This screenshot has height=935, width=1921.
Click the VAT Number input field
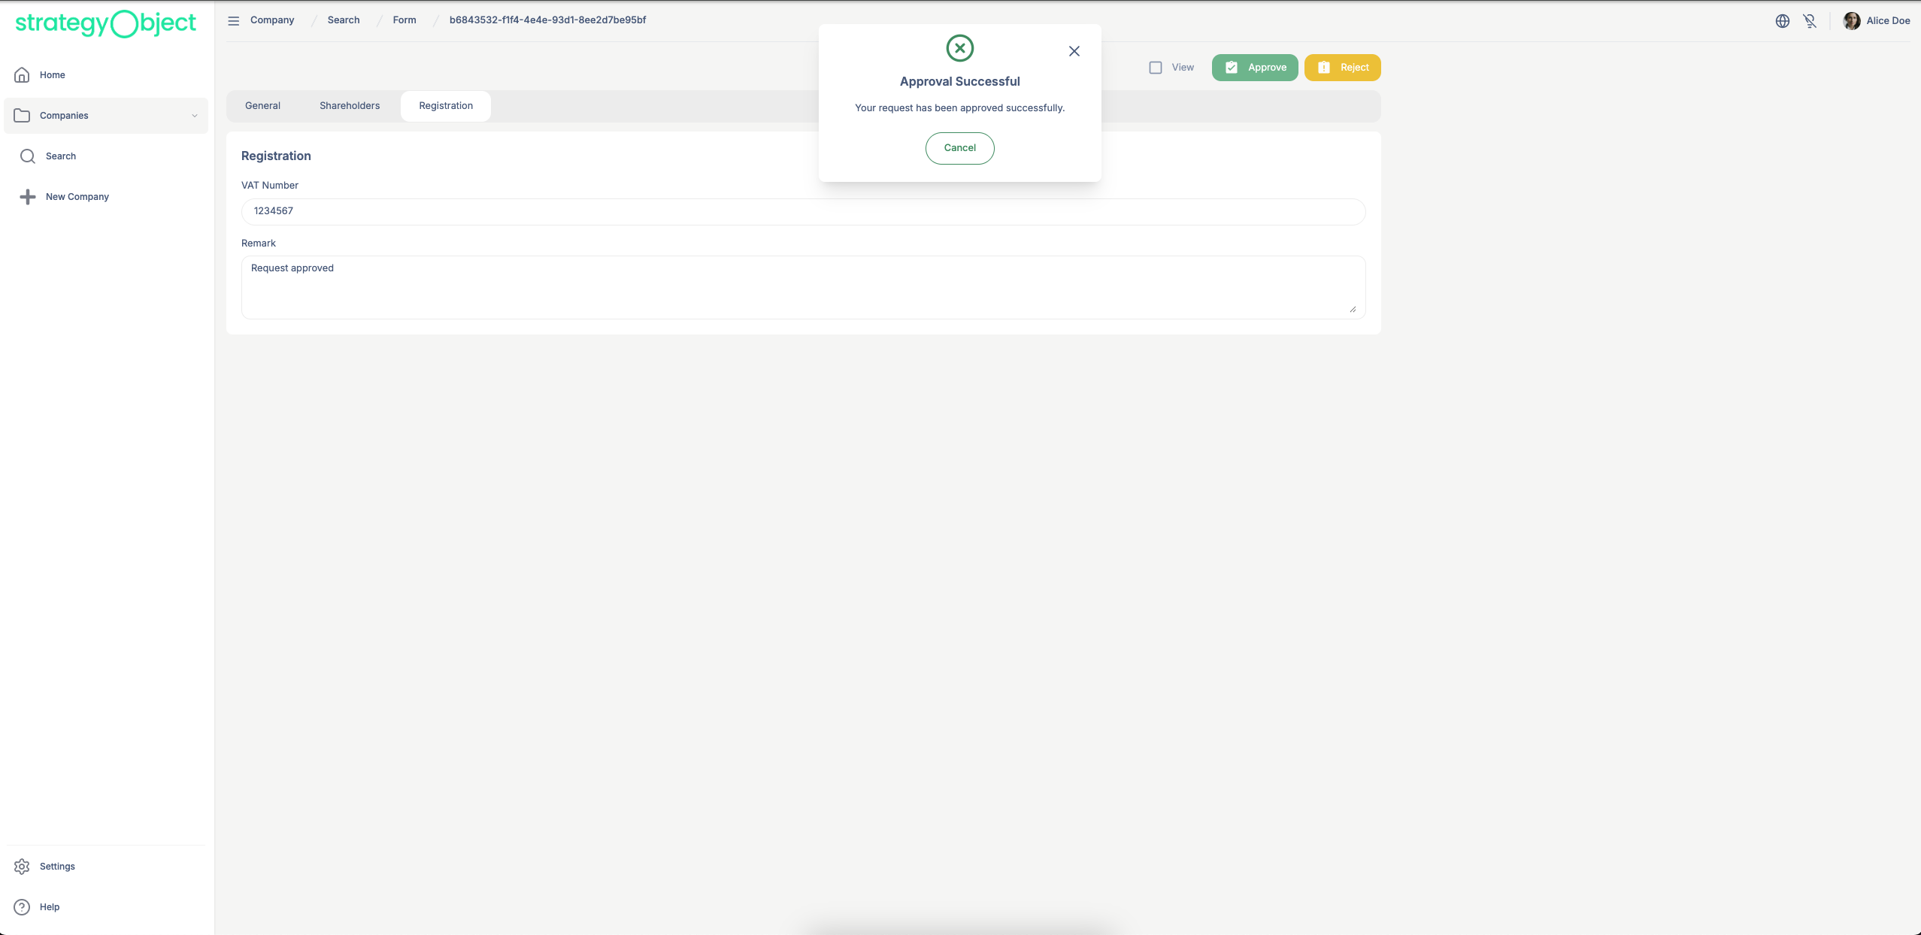point(802,212)
